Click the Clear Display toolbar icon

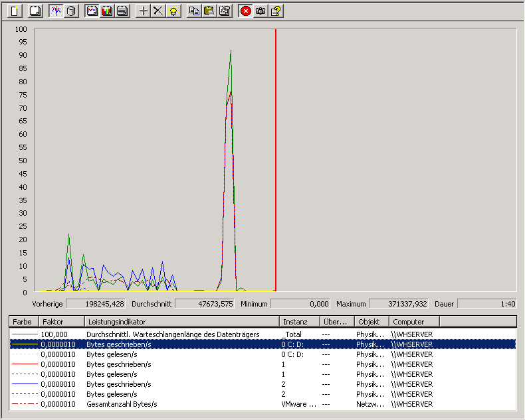coord(35,11)
